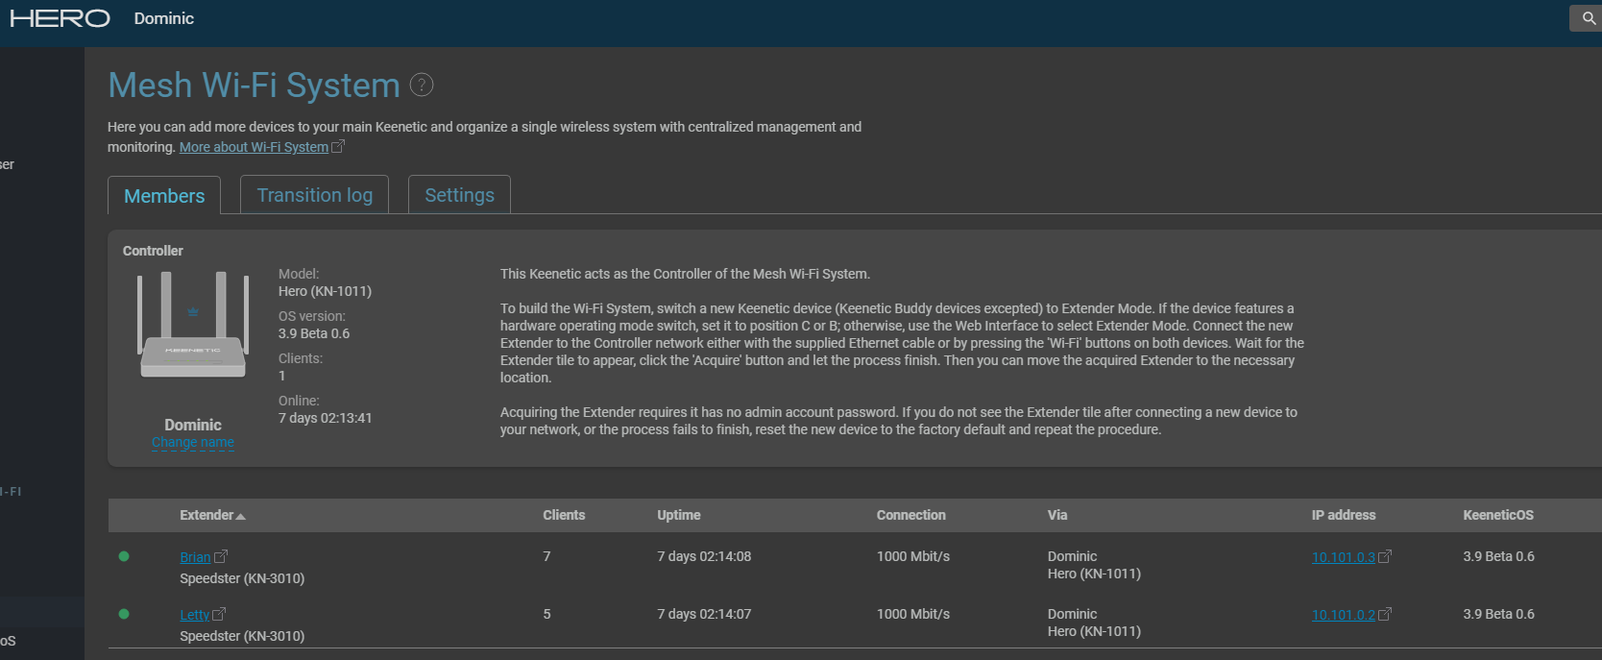This screenshot has height=660, width=1602.
Task: Click controller online time 7 days 02:13:41
Action: [325, 418]
